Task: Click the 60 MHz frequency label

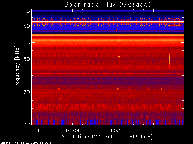Action: (x=27, y=59)
